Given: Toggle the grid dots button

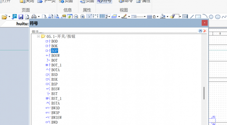Looking at the screenshot, I should click(x=102, y=16).
